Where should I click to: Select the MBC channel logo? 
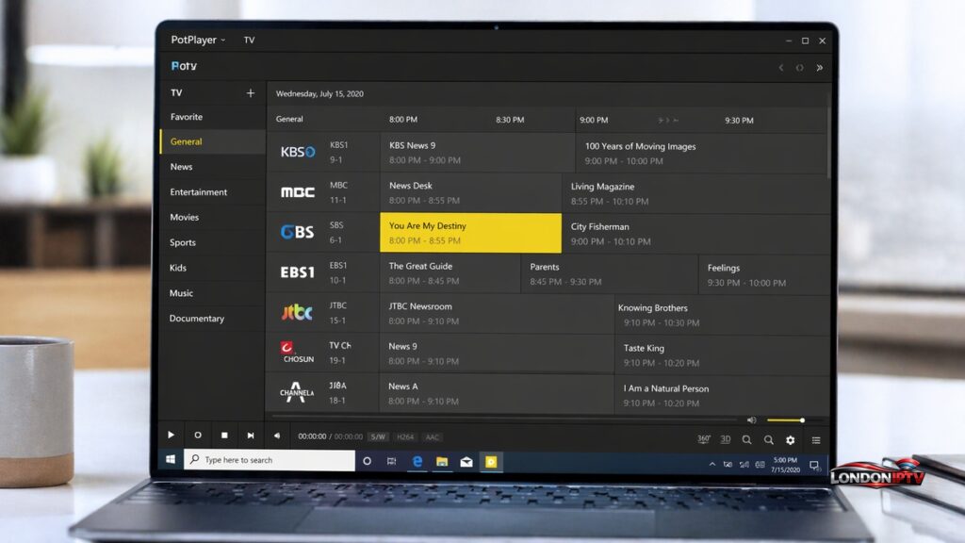point(298,192)
